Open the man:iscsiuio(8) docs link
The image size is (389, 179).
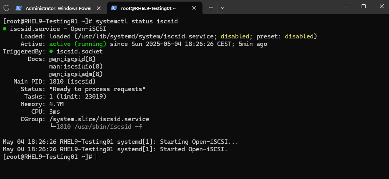(x=76, y=67)
